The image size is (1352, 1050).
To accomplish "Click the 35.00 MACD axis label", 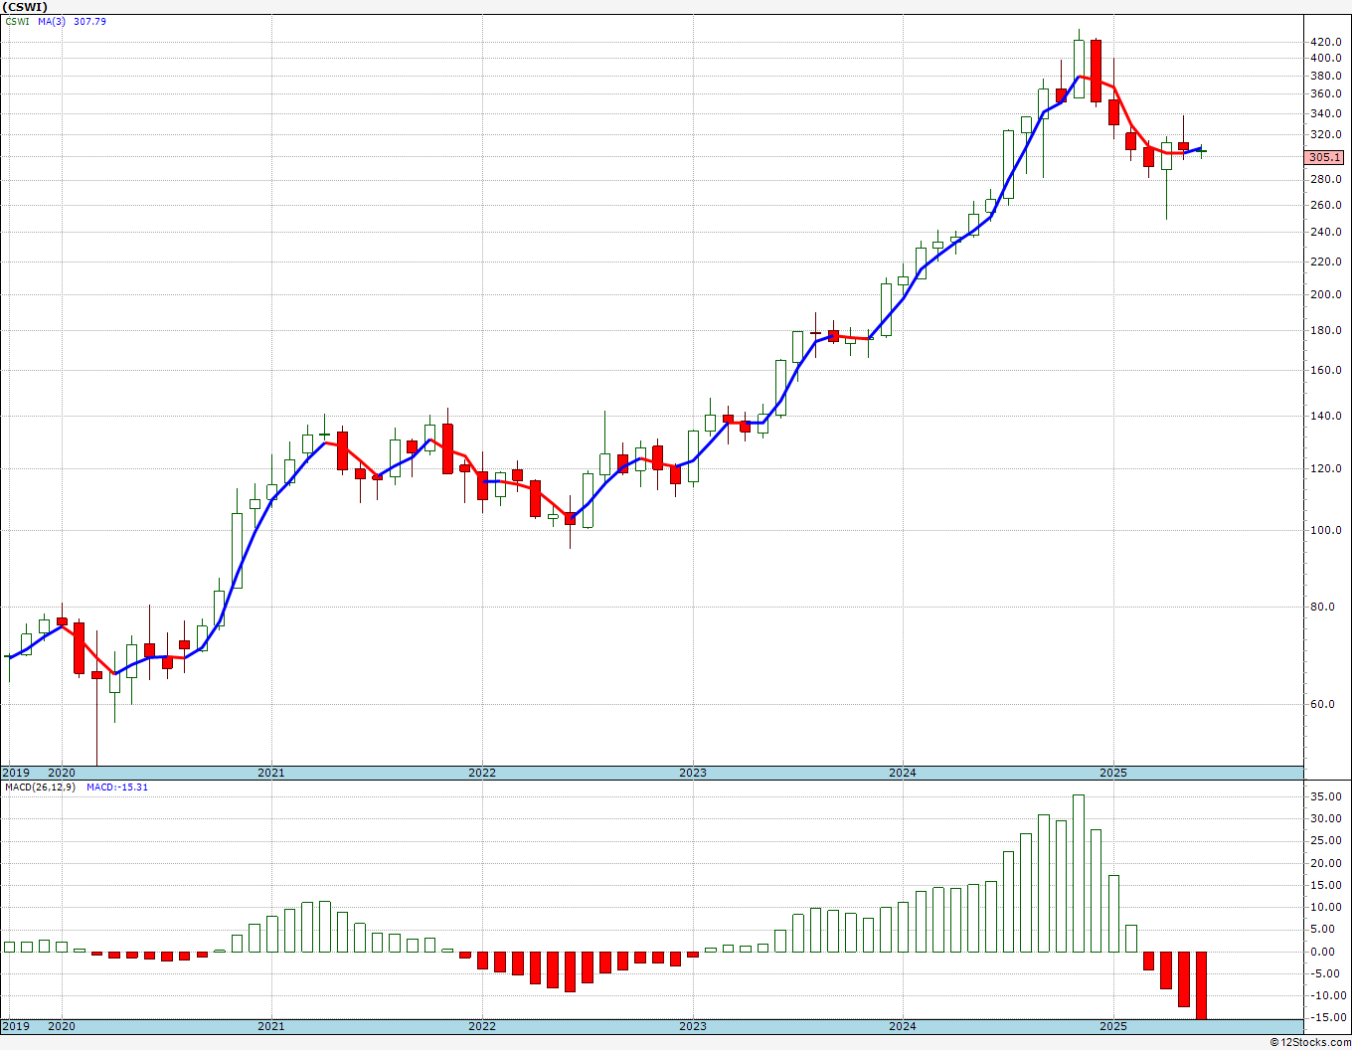I will pyautogui.click(x=1327, y=796).
